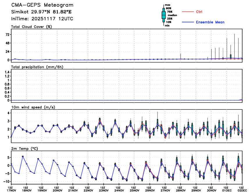Click the 0.6 tick on the precipitation axis

click(7, 88)
